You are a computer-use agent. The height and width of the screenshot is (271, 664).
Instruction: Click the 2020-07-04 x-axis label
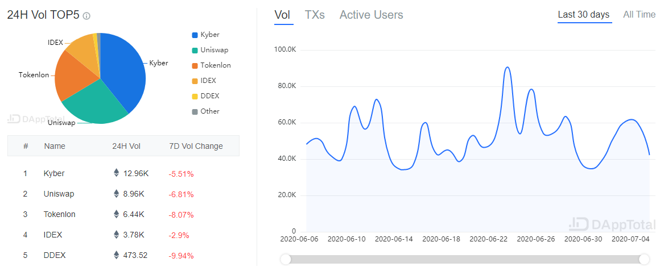pos(630,239)
